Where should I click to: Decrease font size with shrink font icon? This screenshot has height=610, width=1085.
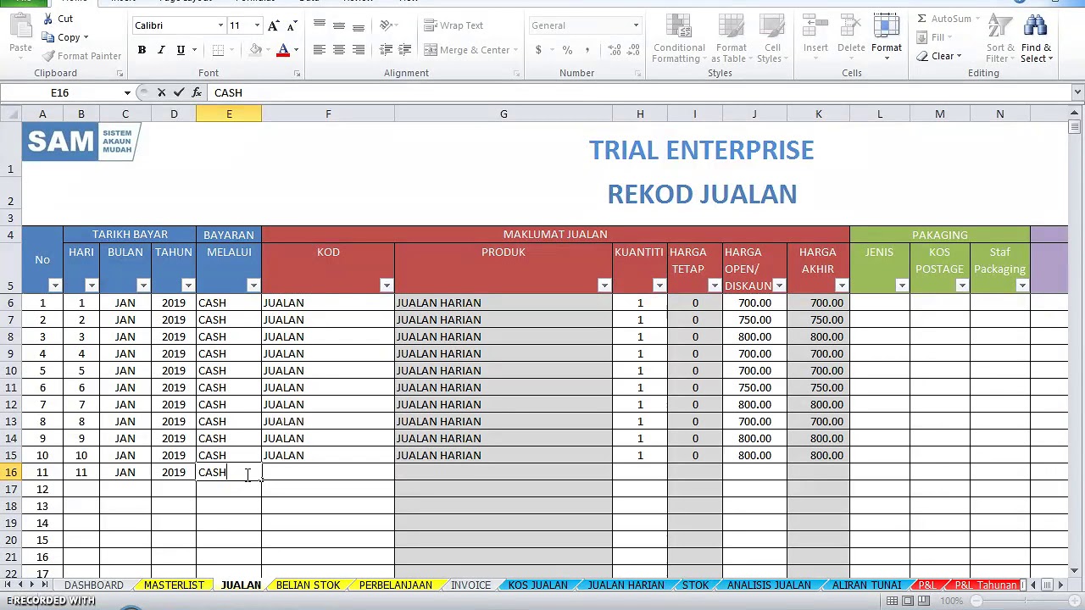[x=292, y=25]
